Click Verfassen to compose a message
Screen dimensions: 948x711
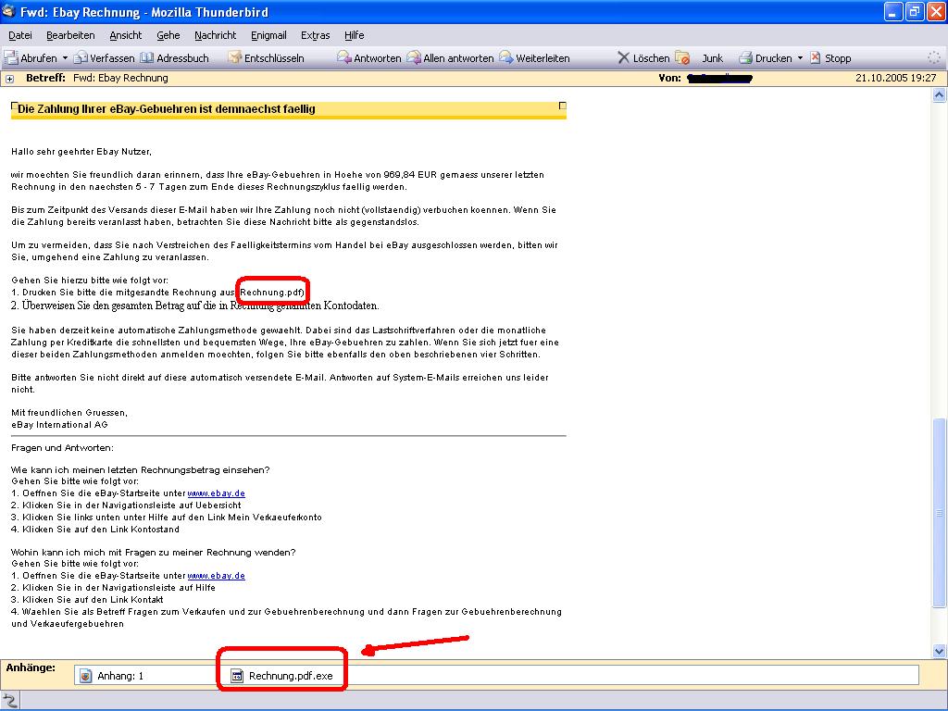(104, 58)
